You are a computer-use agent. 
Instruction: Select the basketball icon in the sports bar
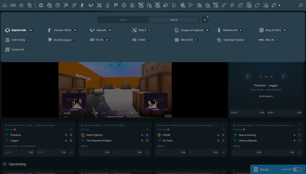tap(58, 5)
